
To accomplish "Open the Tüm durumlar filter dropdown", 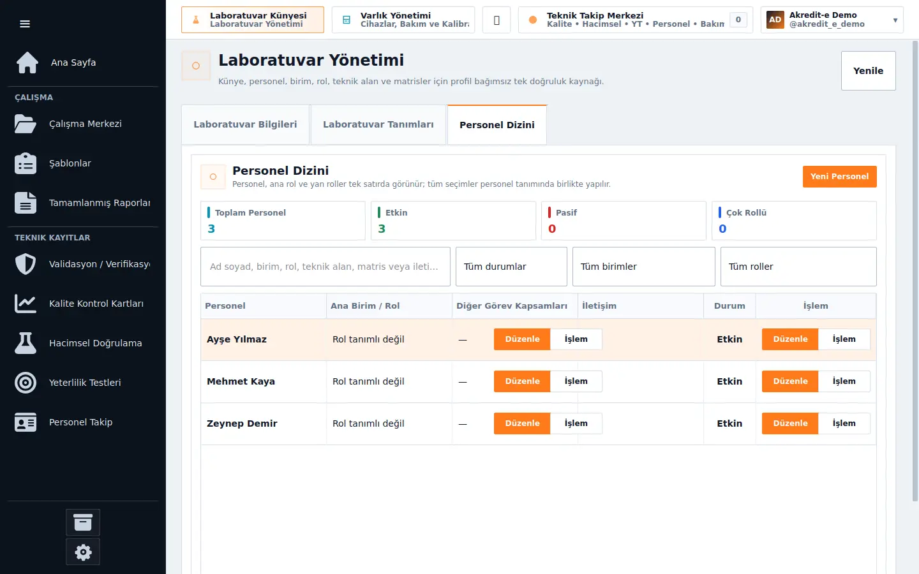I will tap(511, 267).
